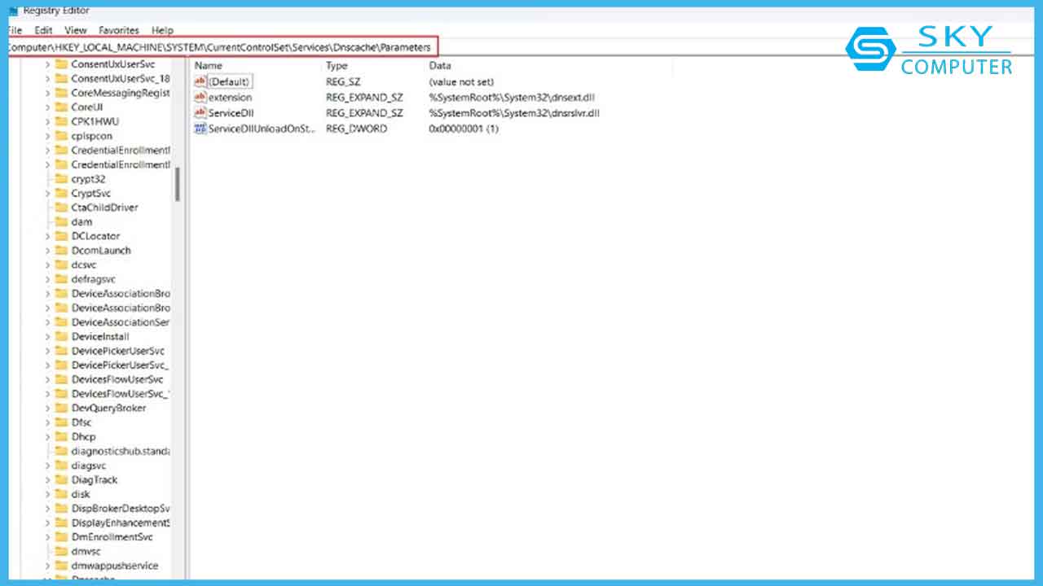Select the ConsentUxUserSvc_18 tree key
The height and width of the screenshot is (586, 1043).
121,79
